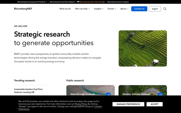Open Bloomberg Customer Support link

[118, 2]
